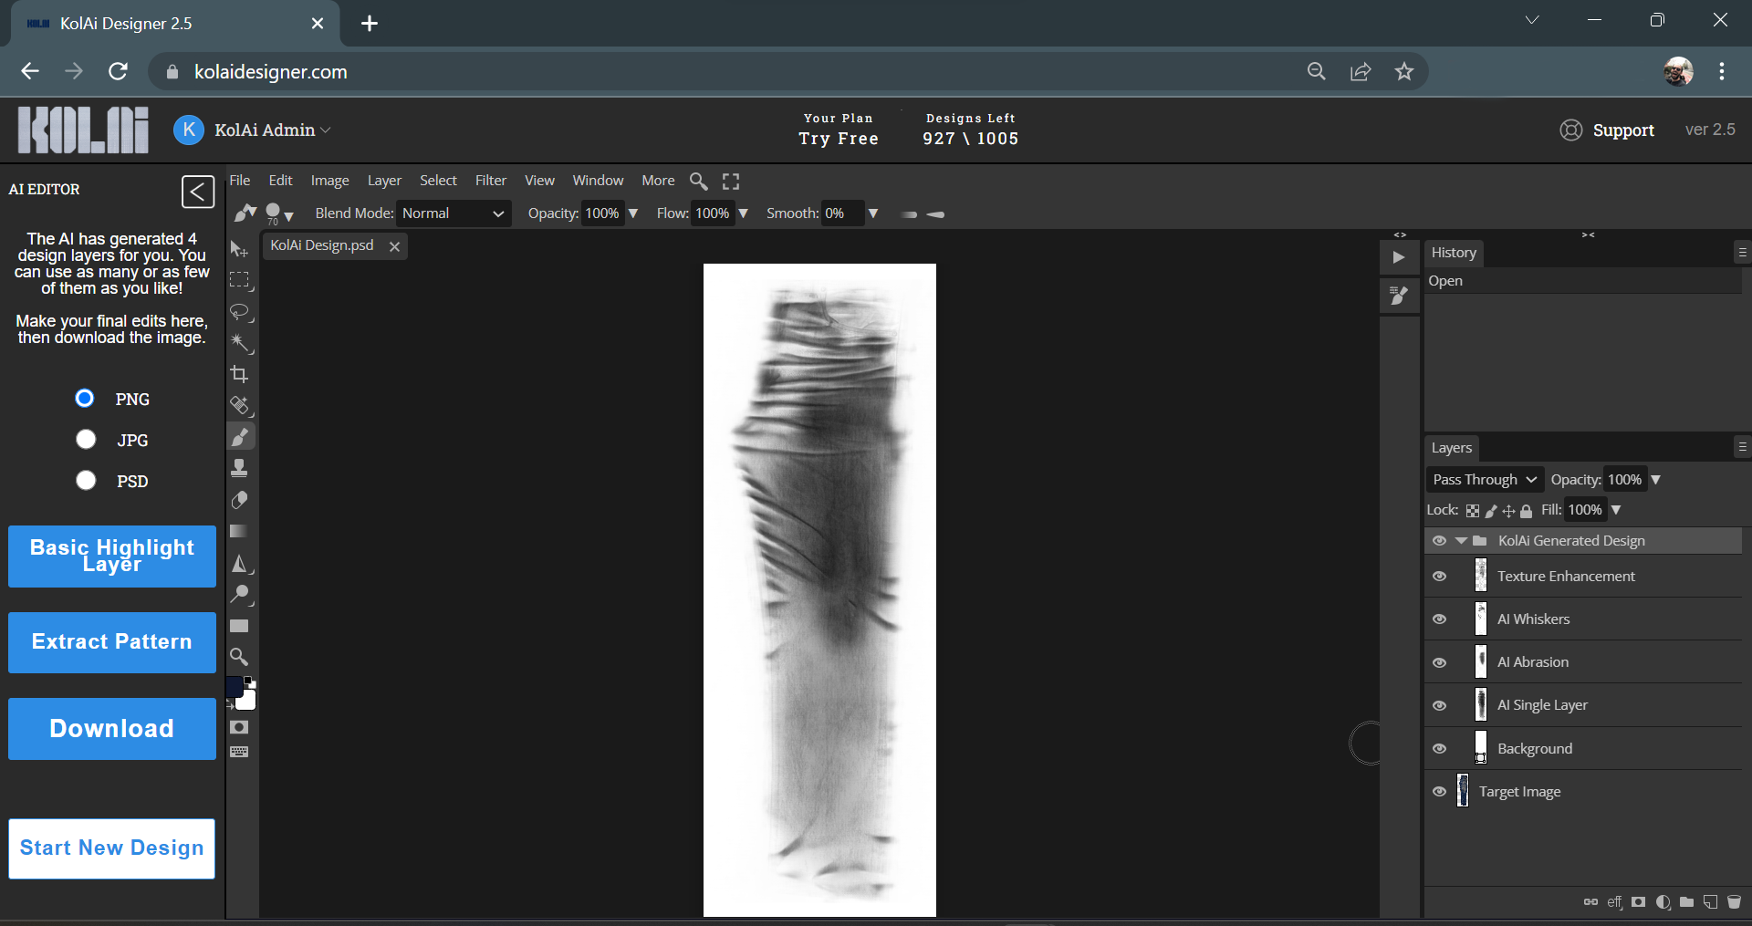
Task: Add new adjustment layer icon
Action: [x=1663, y=902]
